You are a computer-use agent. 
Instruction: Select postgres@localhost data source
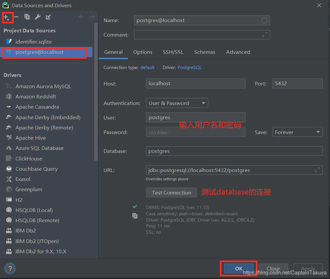[46, 52]
